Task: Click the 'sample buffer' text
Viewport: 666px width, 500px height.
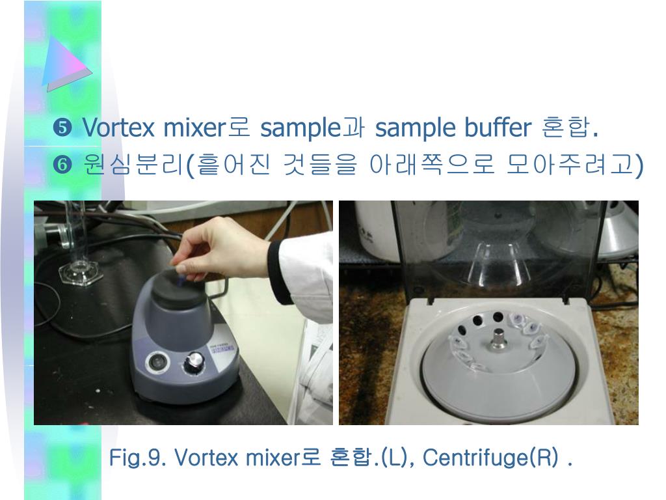Action: pyautogui.click(x=453, y=128)
